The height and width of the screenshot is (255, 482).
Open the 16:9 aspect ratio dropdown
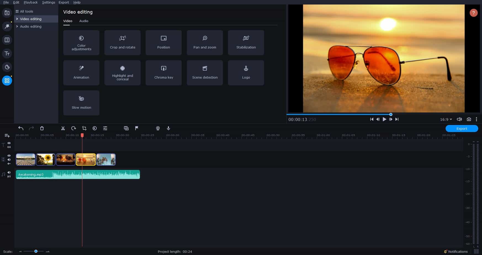[446, 119]
